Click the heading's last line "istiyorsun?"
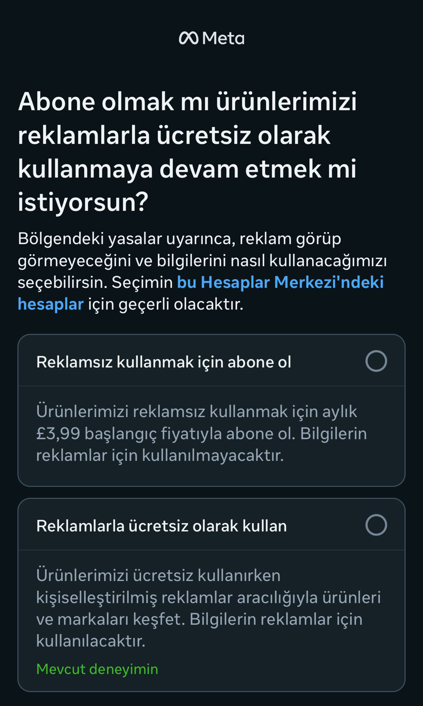 [x=83, y=202]
